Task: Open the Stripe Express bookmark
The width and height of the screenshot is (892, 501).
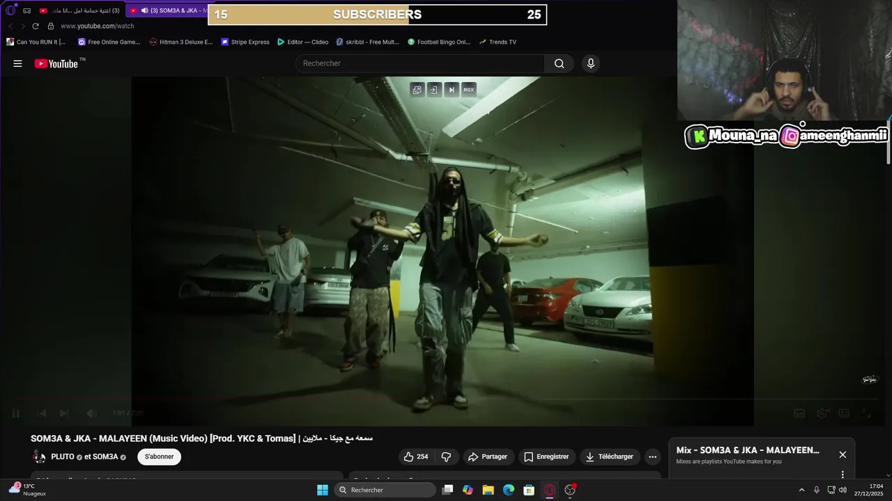Action: point(245,42)
